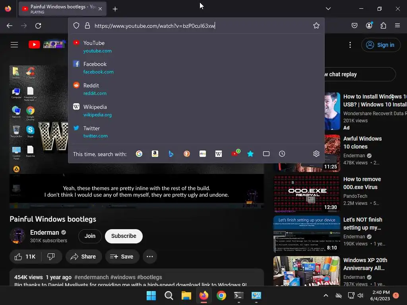The image size is (407, 305).
Task: Dislike the video
Action: pos(51,257)
